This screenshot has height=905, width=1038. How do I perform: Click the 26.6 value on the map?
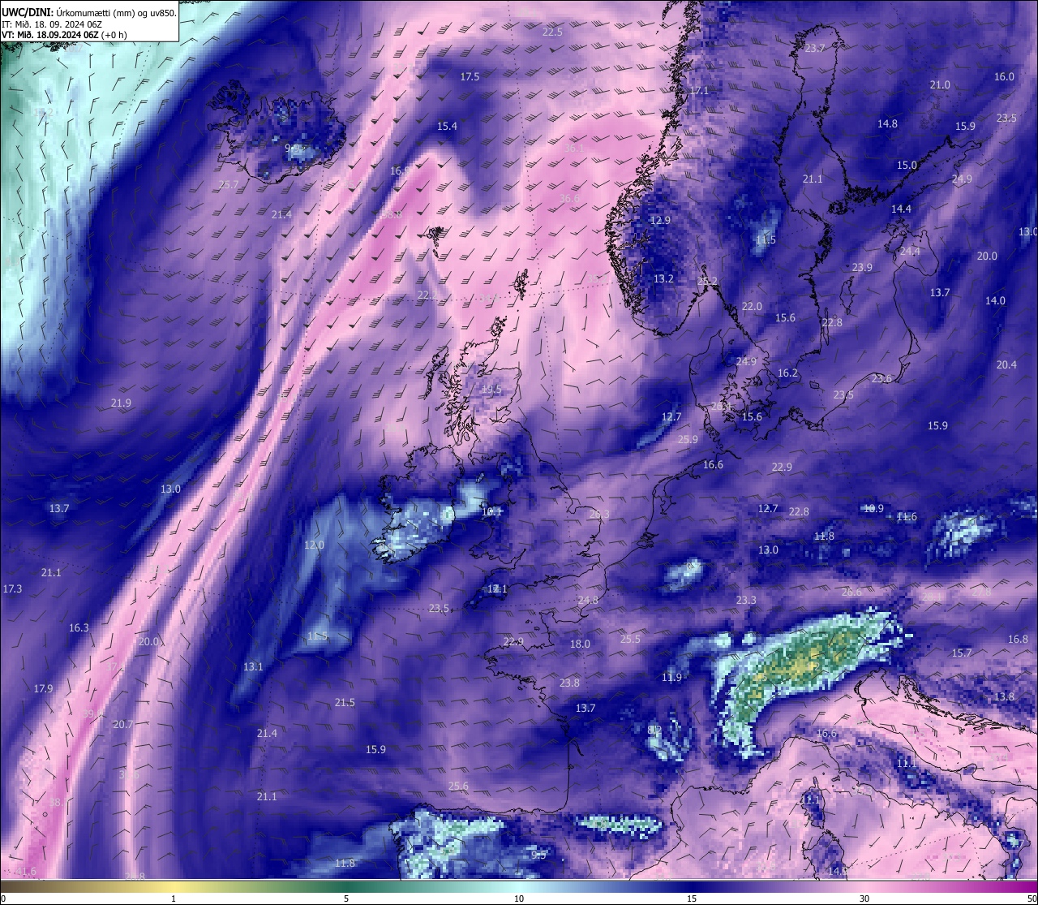coord(851,593)
